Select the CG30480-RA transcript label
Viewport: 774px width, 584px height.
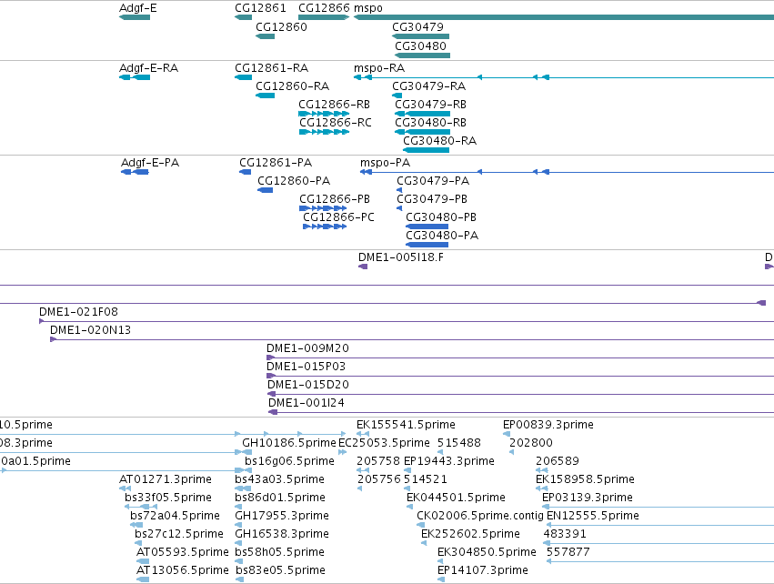point(440,141)
